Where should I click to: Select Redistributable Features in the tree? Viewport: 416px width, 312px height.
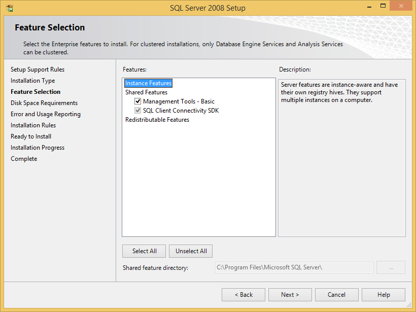(157, 120)
